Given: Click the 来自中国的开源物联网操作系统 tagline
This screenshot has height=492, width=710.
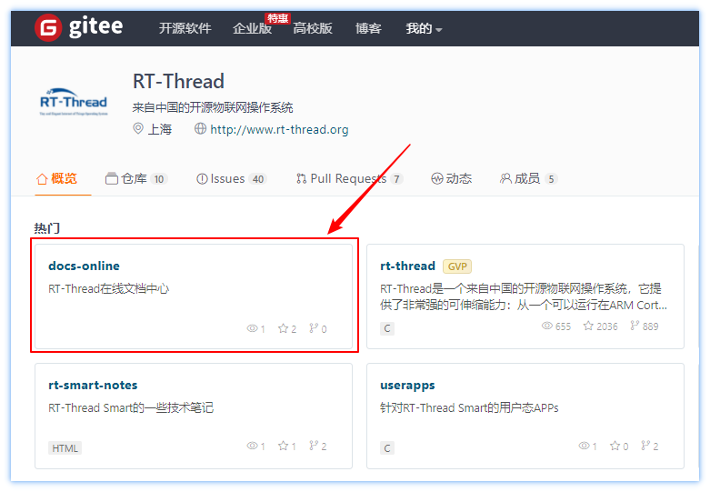Looking at the screenshot, I should pyautogui.click(x=213, y=108).
